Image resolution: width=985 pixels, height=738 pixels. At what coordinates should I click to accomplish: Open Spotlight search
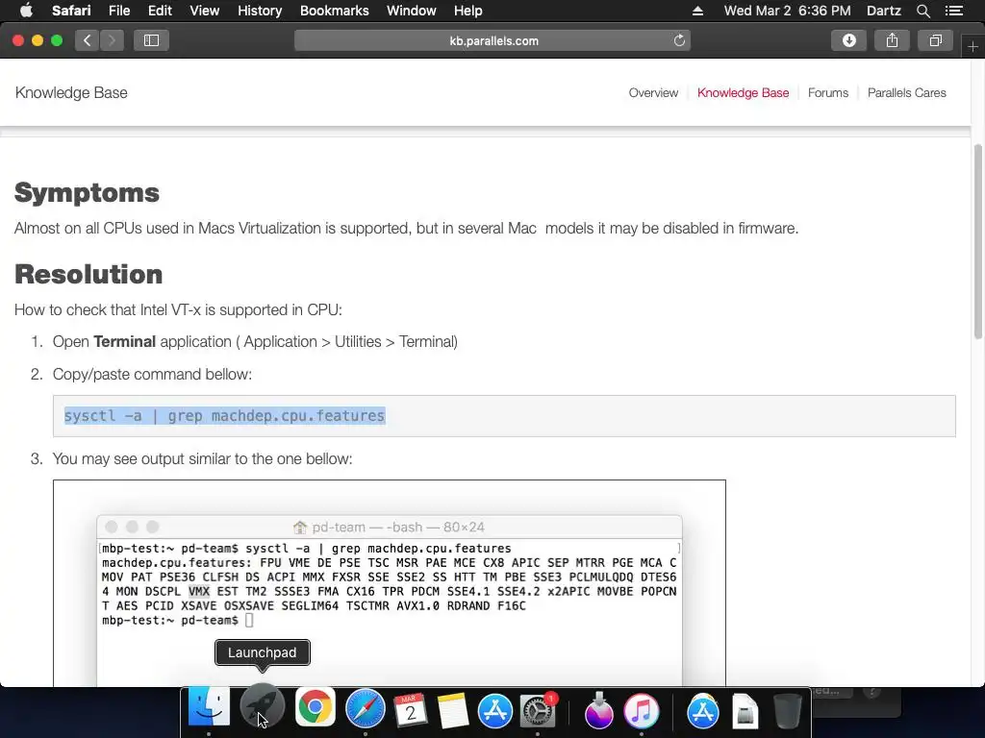pyautogui.click(x=922, y=11)
